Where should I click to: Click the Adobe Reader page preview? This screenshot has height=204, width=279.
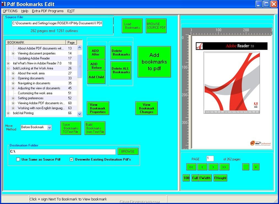(232, 92)
